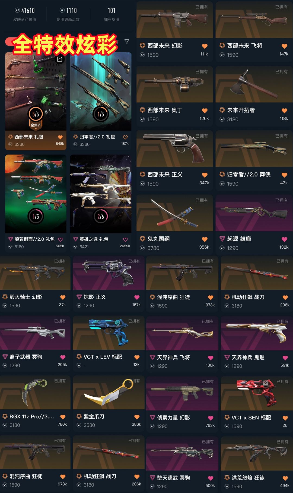Open the 归零者//2.0 礼包 bundle thumbnail
Image resolution: width=293 pixels, height=493 pixels.
click(101, 91)
